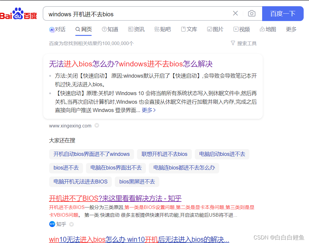Screen dimensions: 309x243
Task: Select the 网页 tab
Action: (x=84, y=29)
